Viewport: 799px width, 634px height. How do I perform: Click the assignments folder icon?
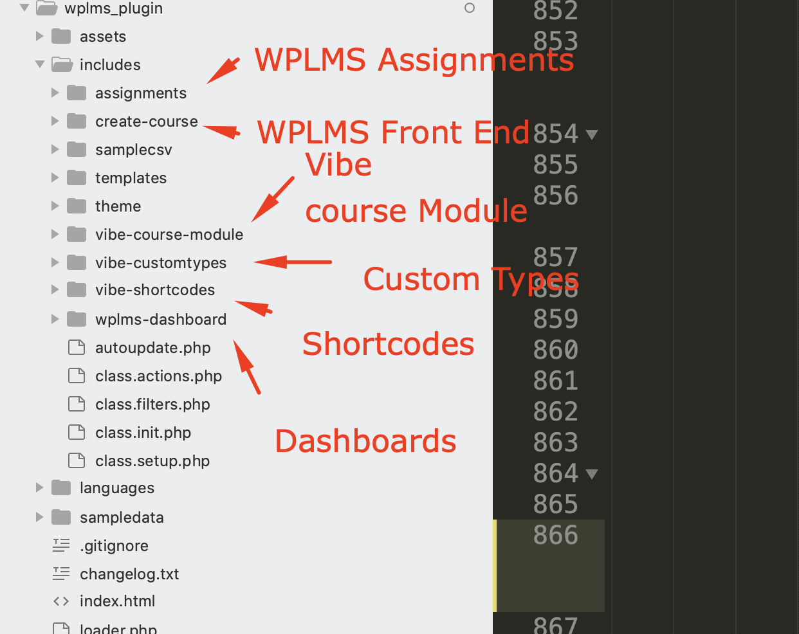(x=77, y=93)
